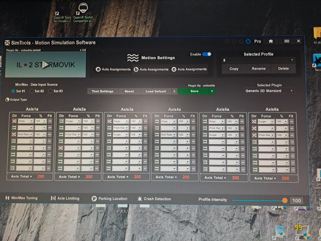Click the Profile Intensity slider handle
This screenshot has height=241, width=321.
click(284, 200)
